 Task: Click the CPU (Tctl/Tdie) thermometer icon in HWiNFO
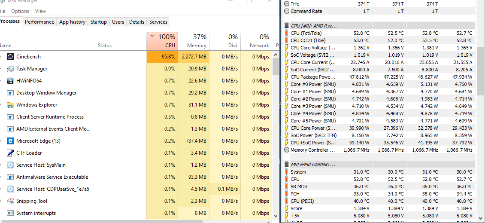coord(286,33)
